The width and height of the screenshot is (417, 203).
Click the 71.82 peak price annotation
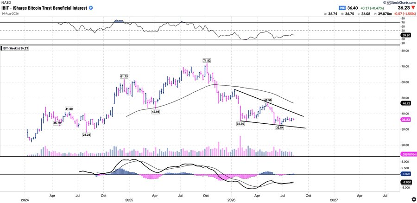(207, 61)
